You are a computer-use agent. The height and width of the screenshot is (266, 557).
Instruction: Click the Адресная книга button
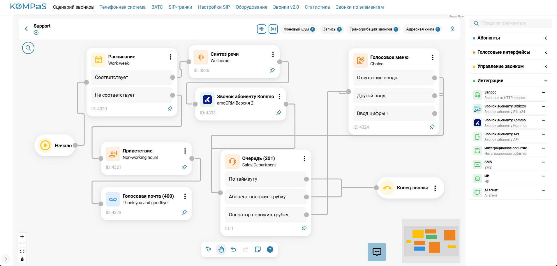[423, 29]
